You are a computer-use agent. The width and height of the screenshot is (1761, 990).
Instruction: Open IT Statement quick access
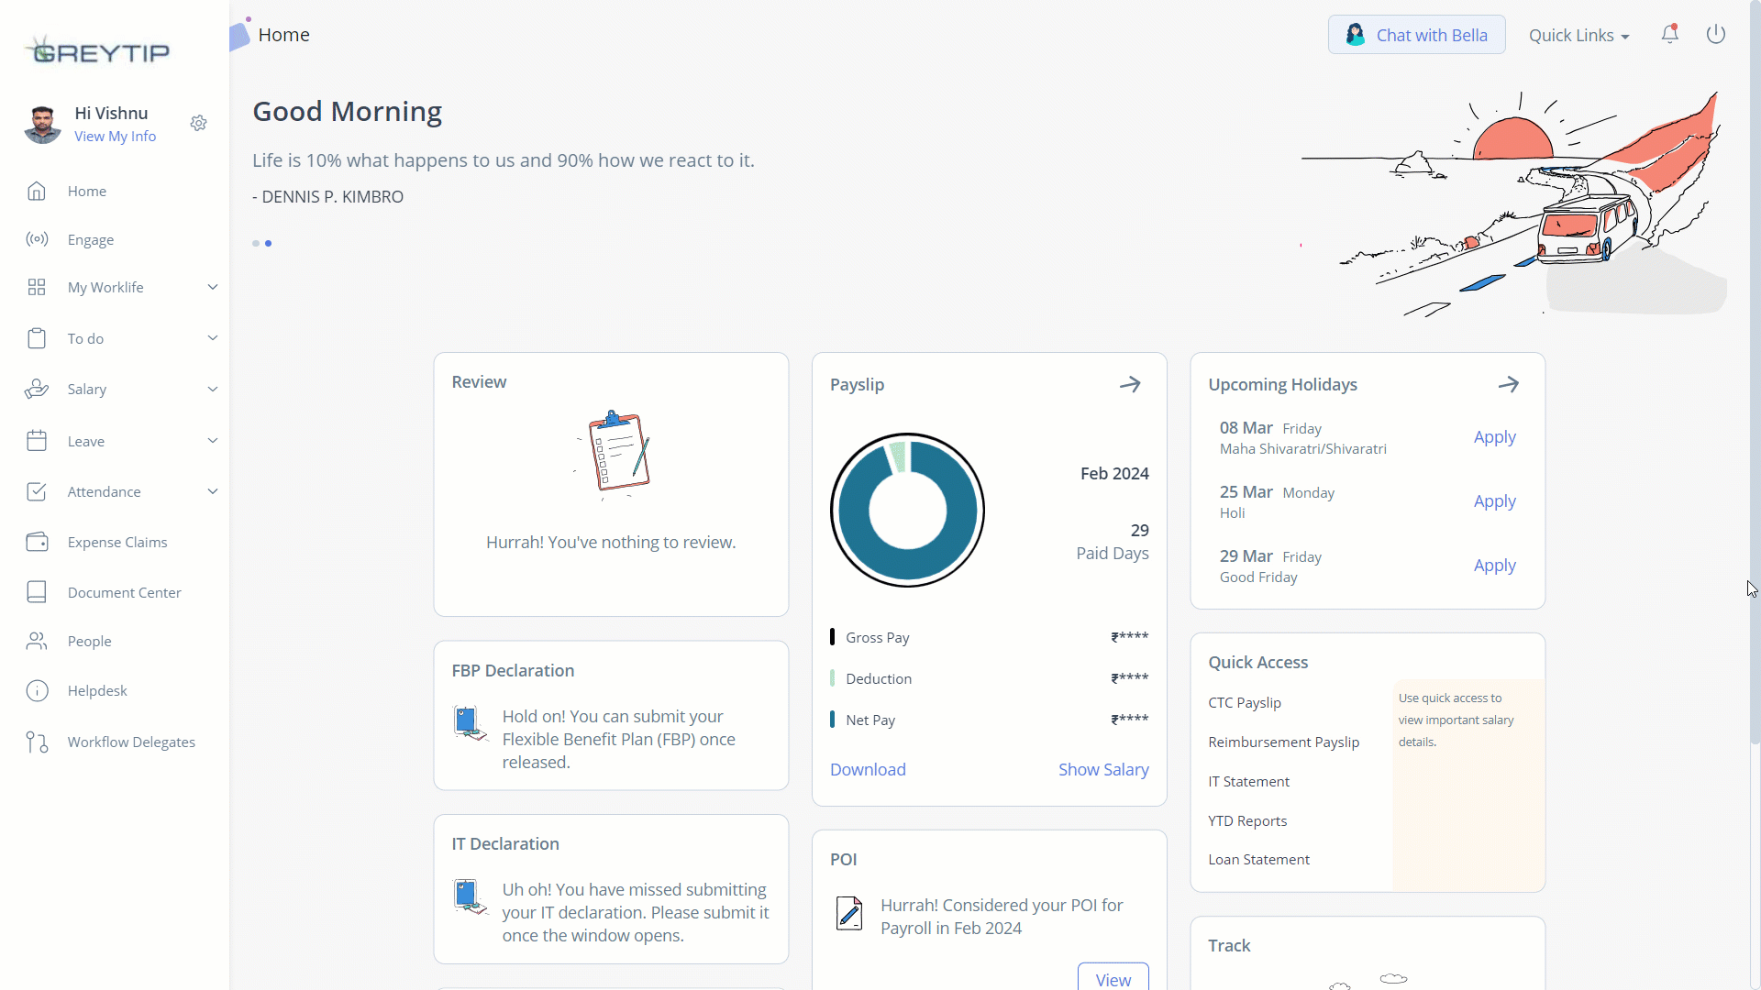tap(1249, 781)
